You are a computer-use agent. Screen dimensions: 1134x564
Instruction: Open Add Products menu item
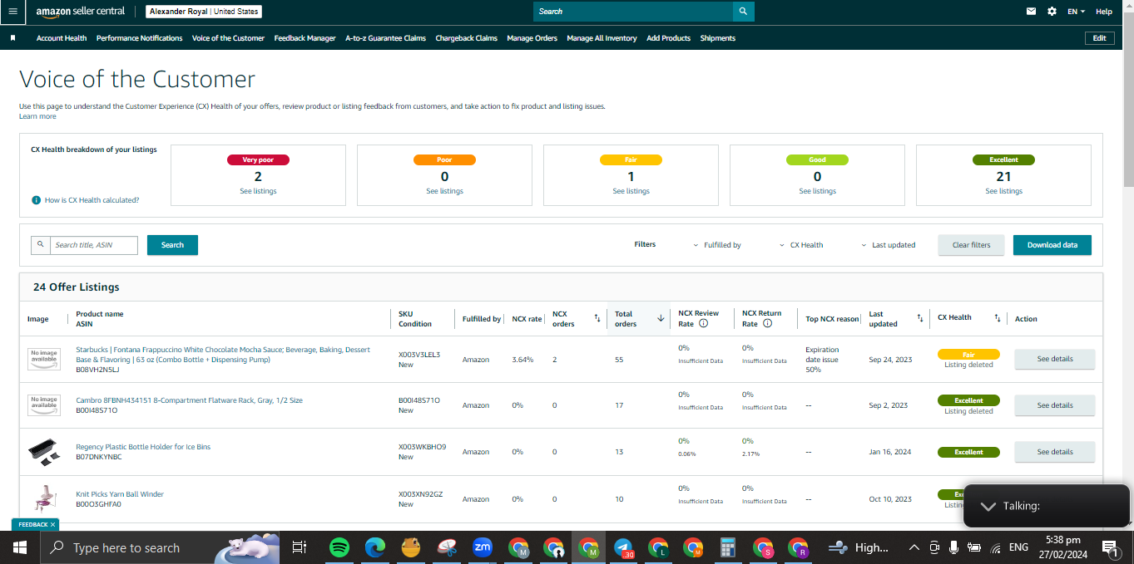pyautogui.click(x=669, y=38)
